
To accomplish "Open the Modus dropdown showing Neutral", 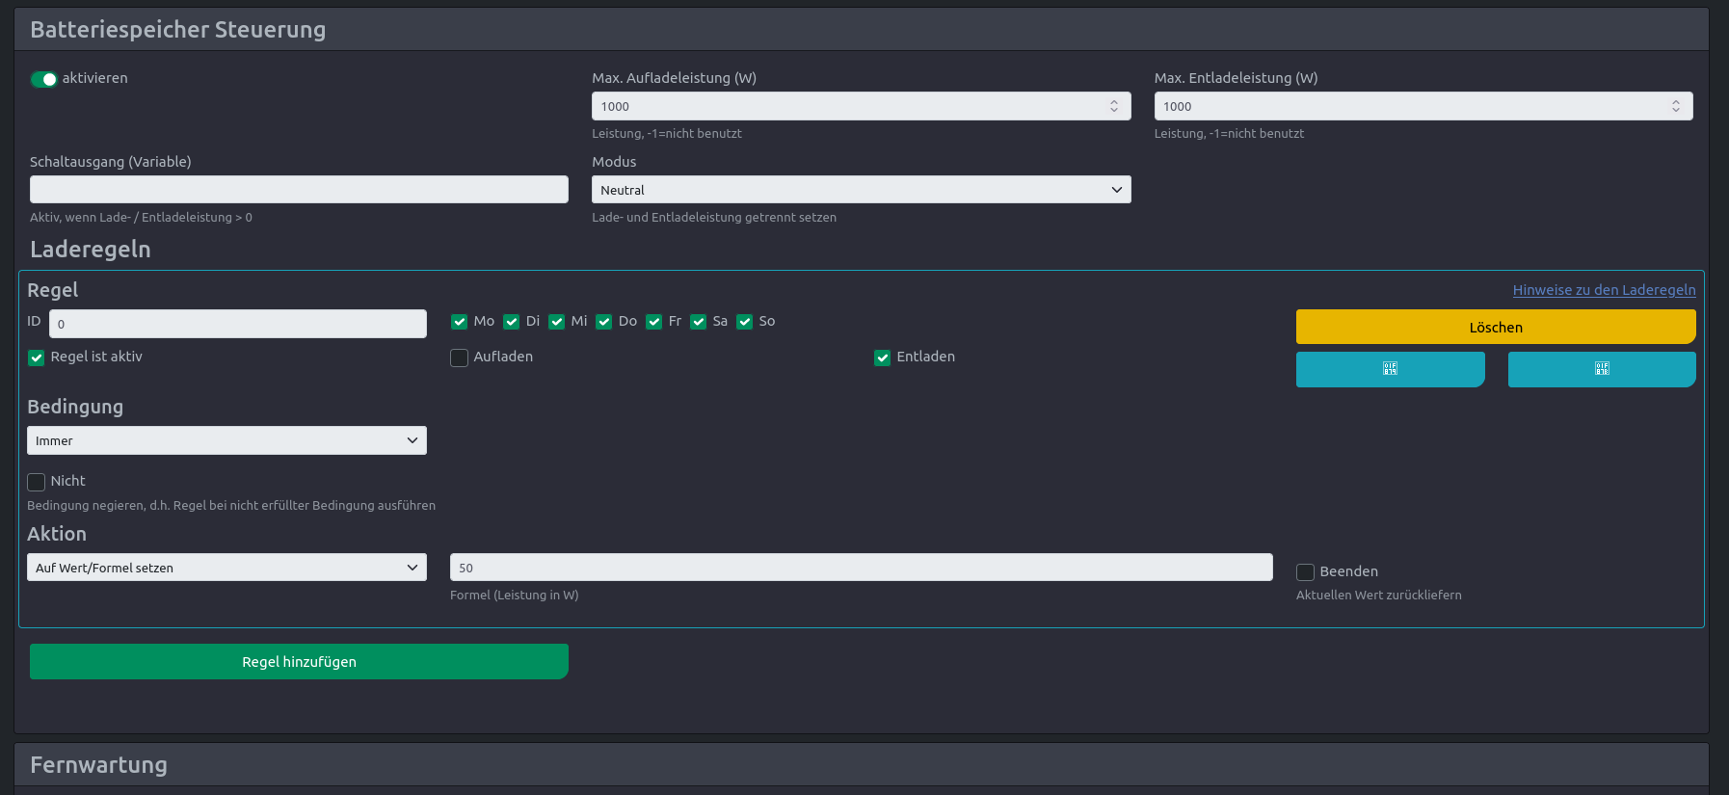I will pos(861,190).
